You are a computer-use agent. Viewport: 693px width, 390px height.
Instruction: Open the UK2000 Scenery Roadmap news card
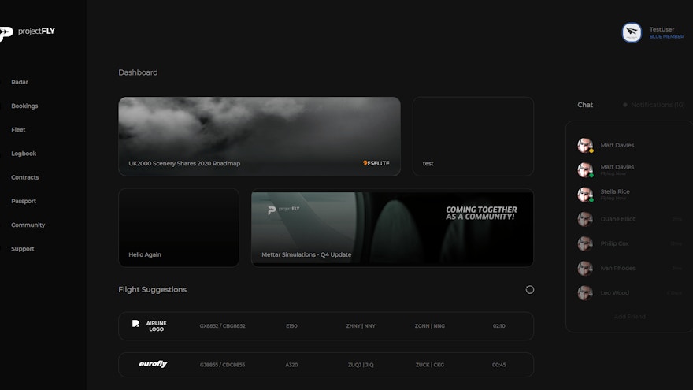pos(259,136)
